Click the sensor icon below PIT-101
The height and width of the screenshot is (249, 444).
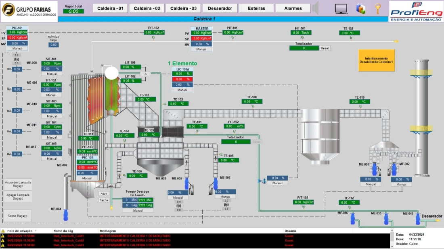pos(232,37)
